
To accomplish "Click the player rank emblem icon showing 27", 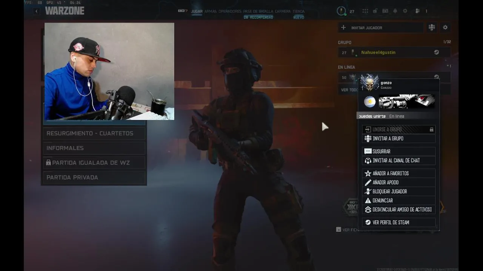I will (341, 11).
